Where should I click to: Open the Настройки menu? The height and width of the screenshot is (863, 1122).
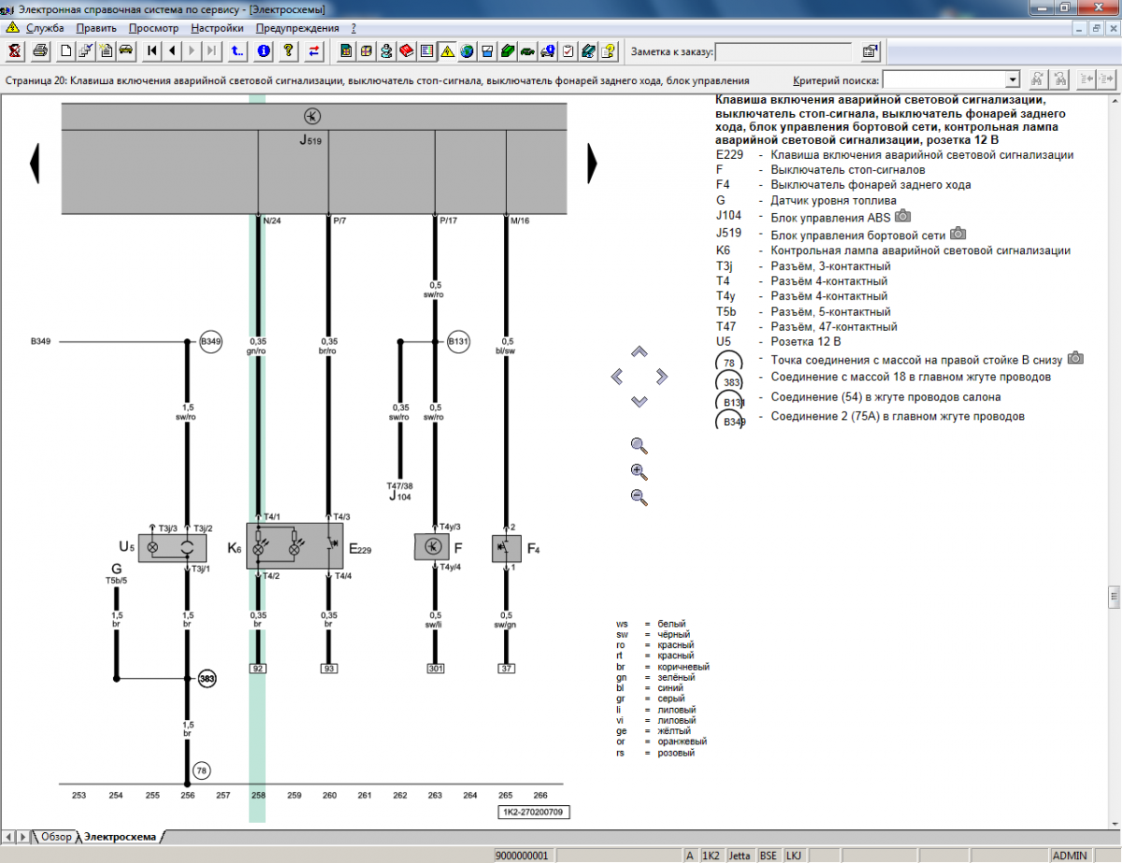point(217,28)
